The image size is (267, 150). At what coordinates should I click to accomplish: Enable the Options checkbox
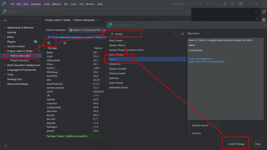click(189, 133)
